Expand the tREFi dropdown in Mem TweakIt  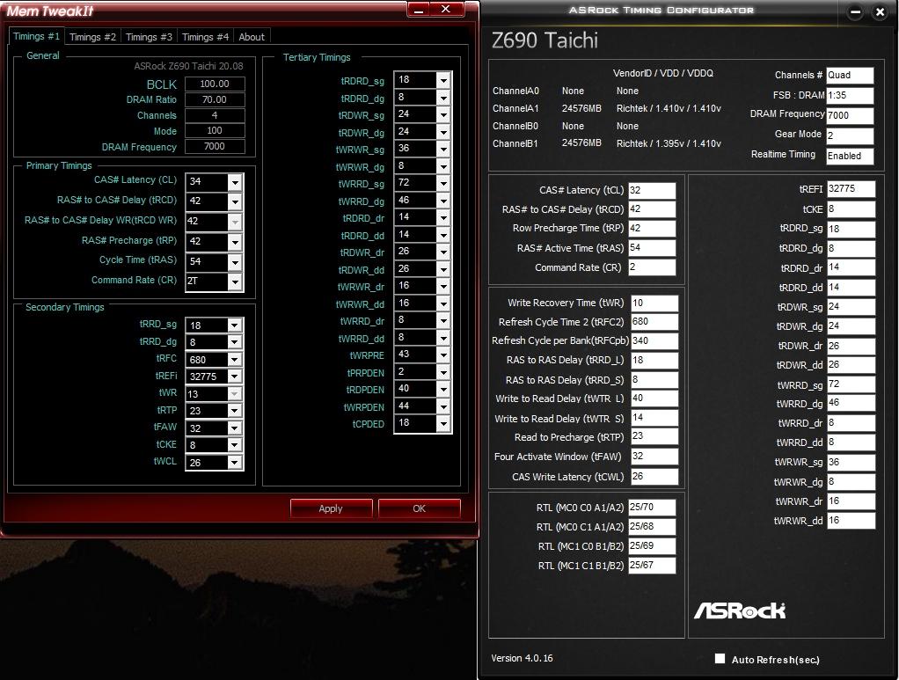tap(234, 377)
